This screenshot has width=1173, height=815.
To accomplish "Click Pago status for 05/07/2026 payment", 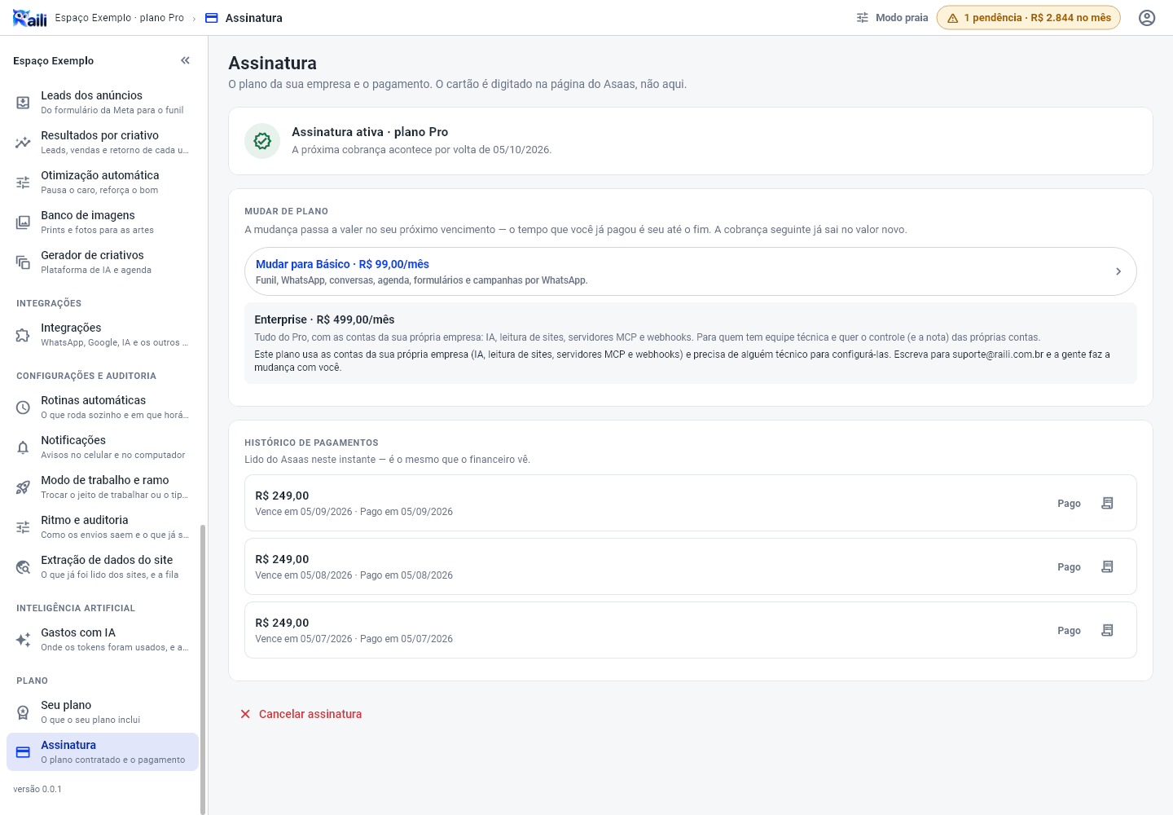I will 1069,631.
